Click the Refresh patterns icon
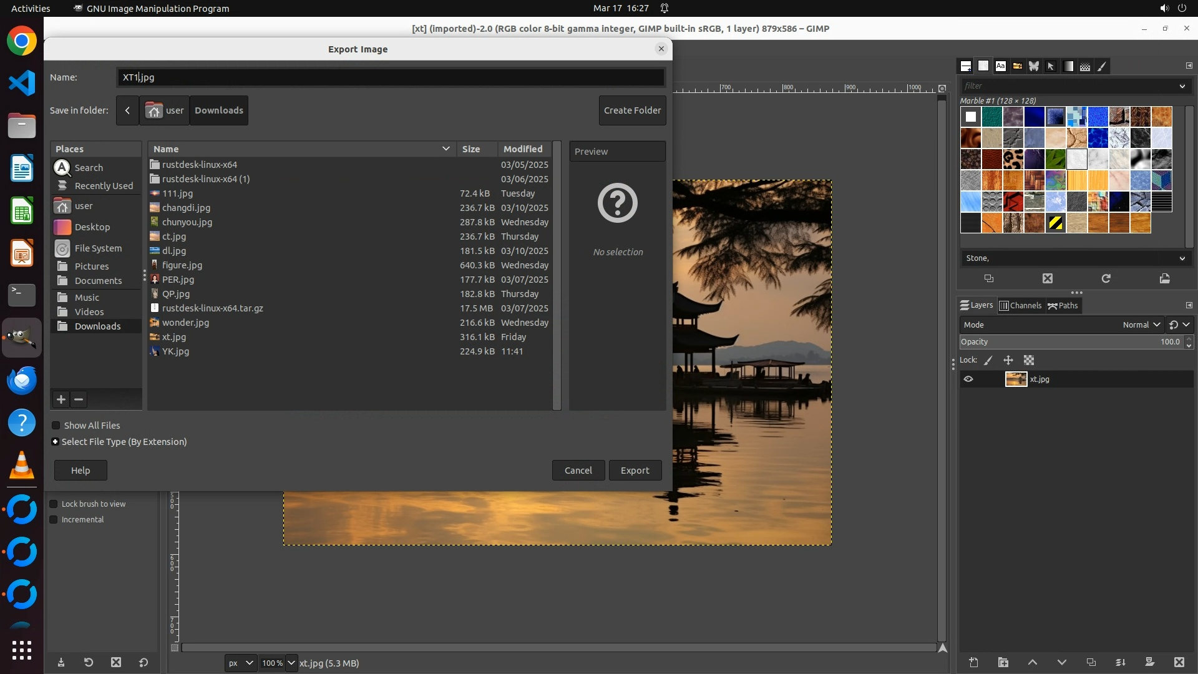The height and width of the screenshot is (674, 1198). [x=1106, y=279]
